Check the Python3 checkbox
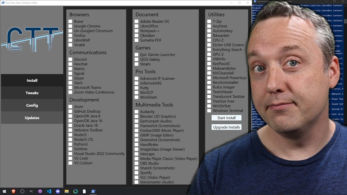 tap(70, 144)
